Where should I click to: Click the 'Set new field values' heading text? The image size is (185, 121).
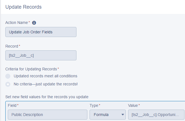pos(47,97)
